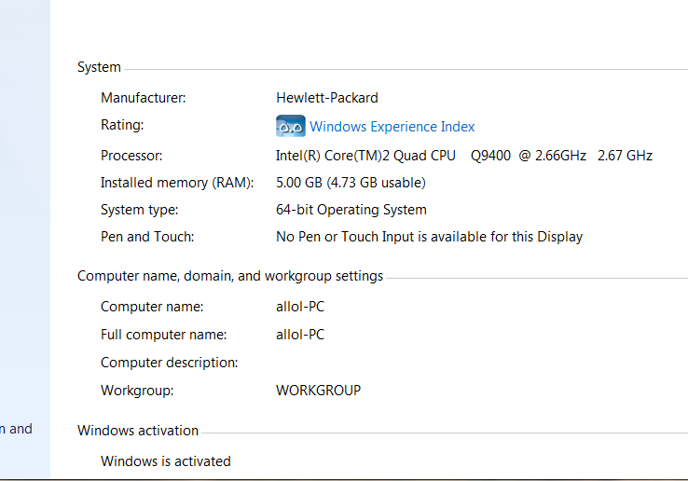Select the '64-bit Operating System' value
The height and width of the screenshot is (481, 688).
tap(351, 210)
